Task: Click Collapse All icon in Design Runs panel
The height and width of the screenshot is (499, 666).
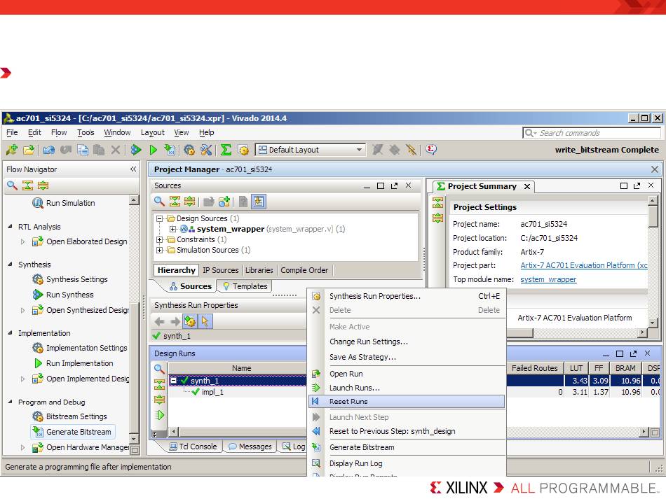Action: pos(159,384)
